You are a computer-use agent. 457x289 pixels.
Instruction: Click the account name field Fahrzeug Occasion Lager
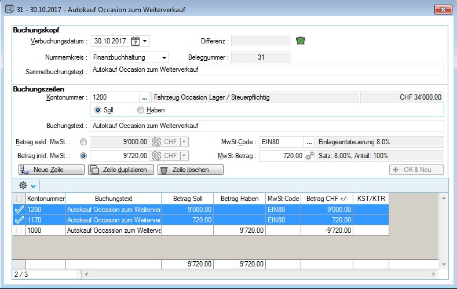click(x=255, y=97)
